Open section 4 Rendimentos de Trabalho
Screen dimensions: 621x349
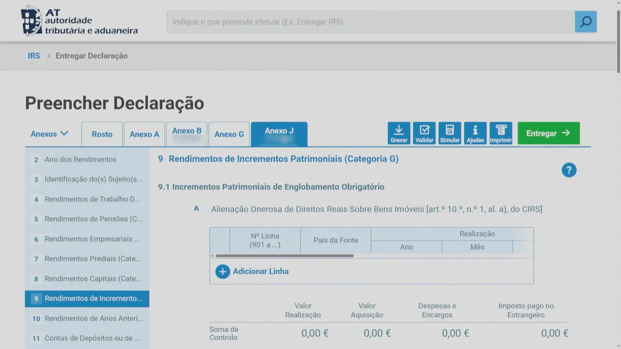tap(87, 199)
